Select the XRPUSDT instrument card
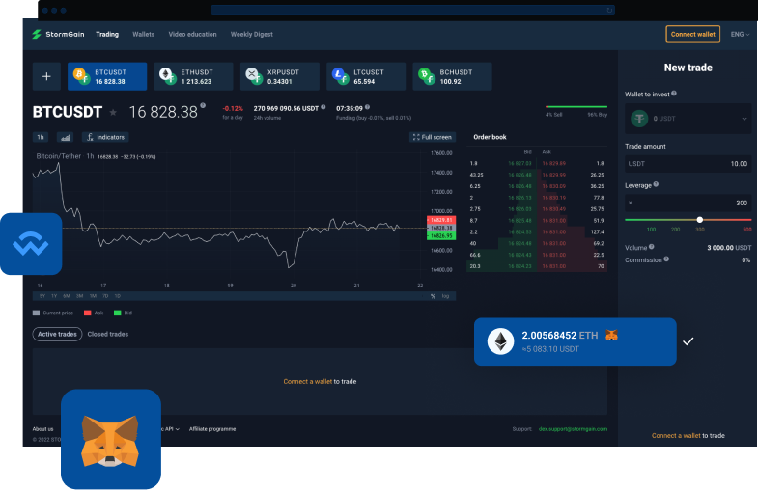The image size is (758, 490). (x=280, y=76)
